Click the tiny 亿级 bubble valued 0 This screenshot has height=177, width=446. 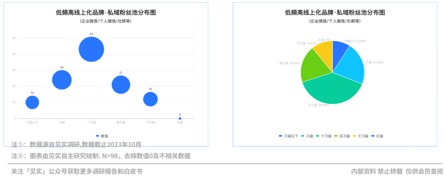click(180, 118)
